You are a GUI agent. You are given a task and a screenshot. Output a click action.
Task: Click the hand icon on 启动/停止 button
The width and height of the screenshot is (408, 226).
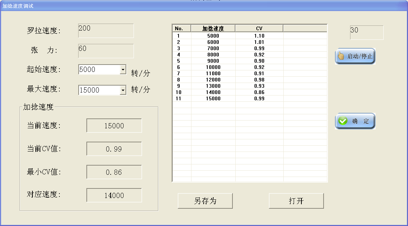pos(341,56)
